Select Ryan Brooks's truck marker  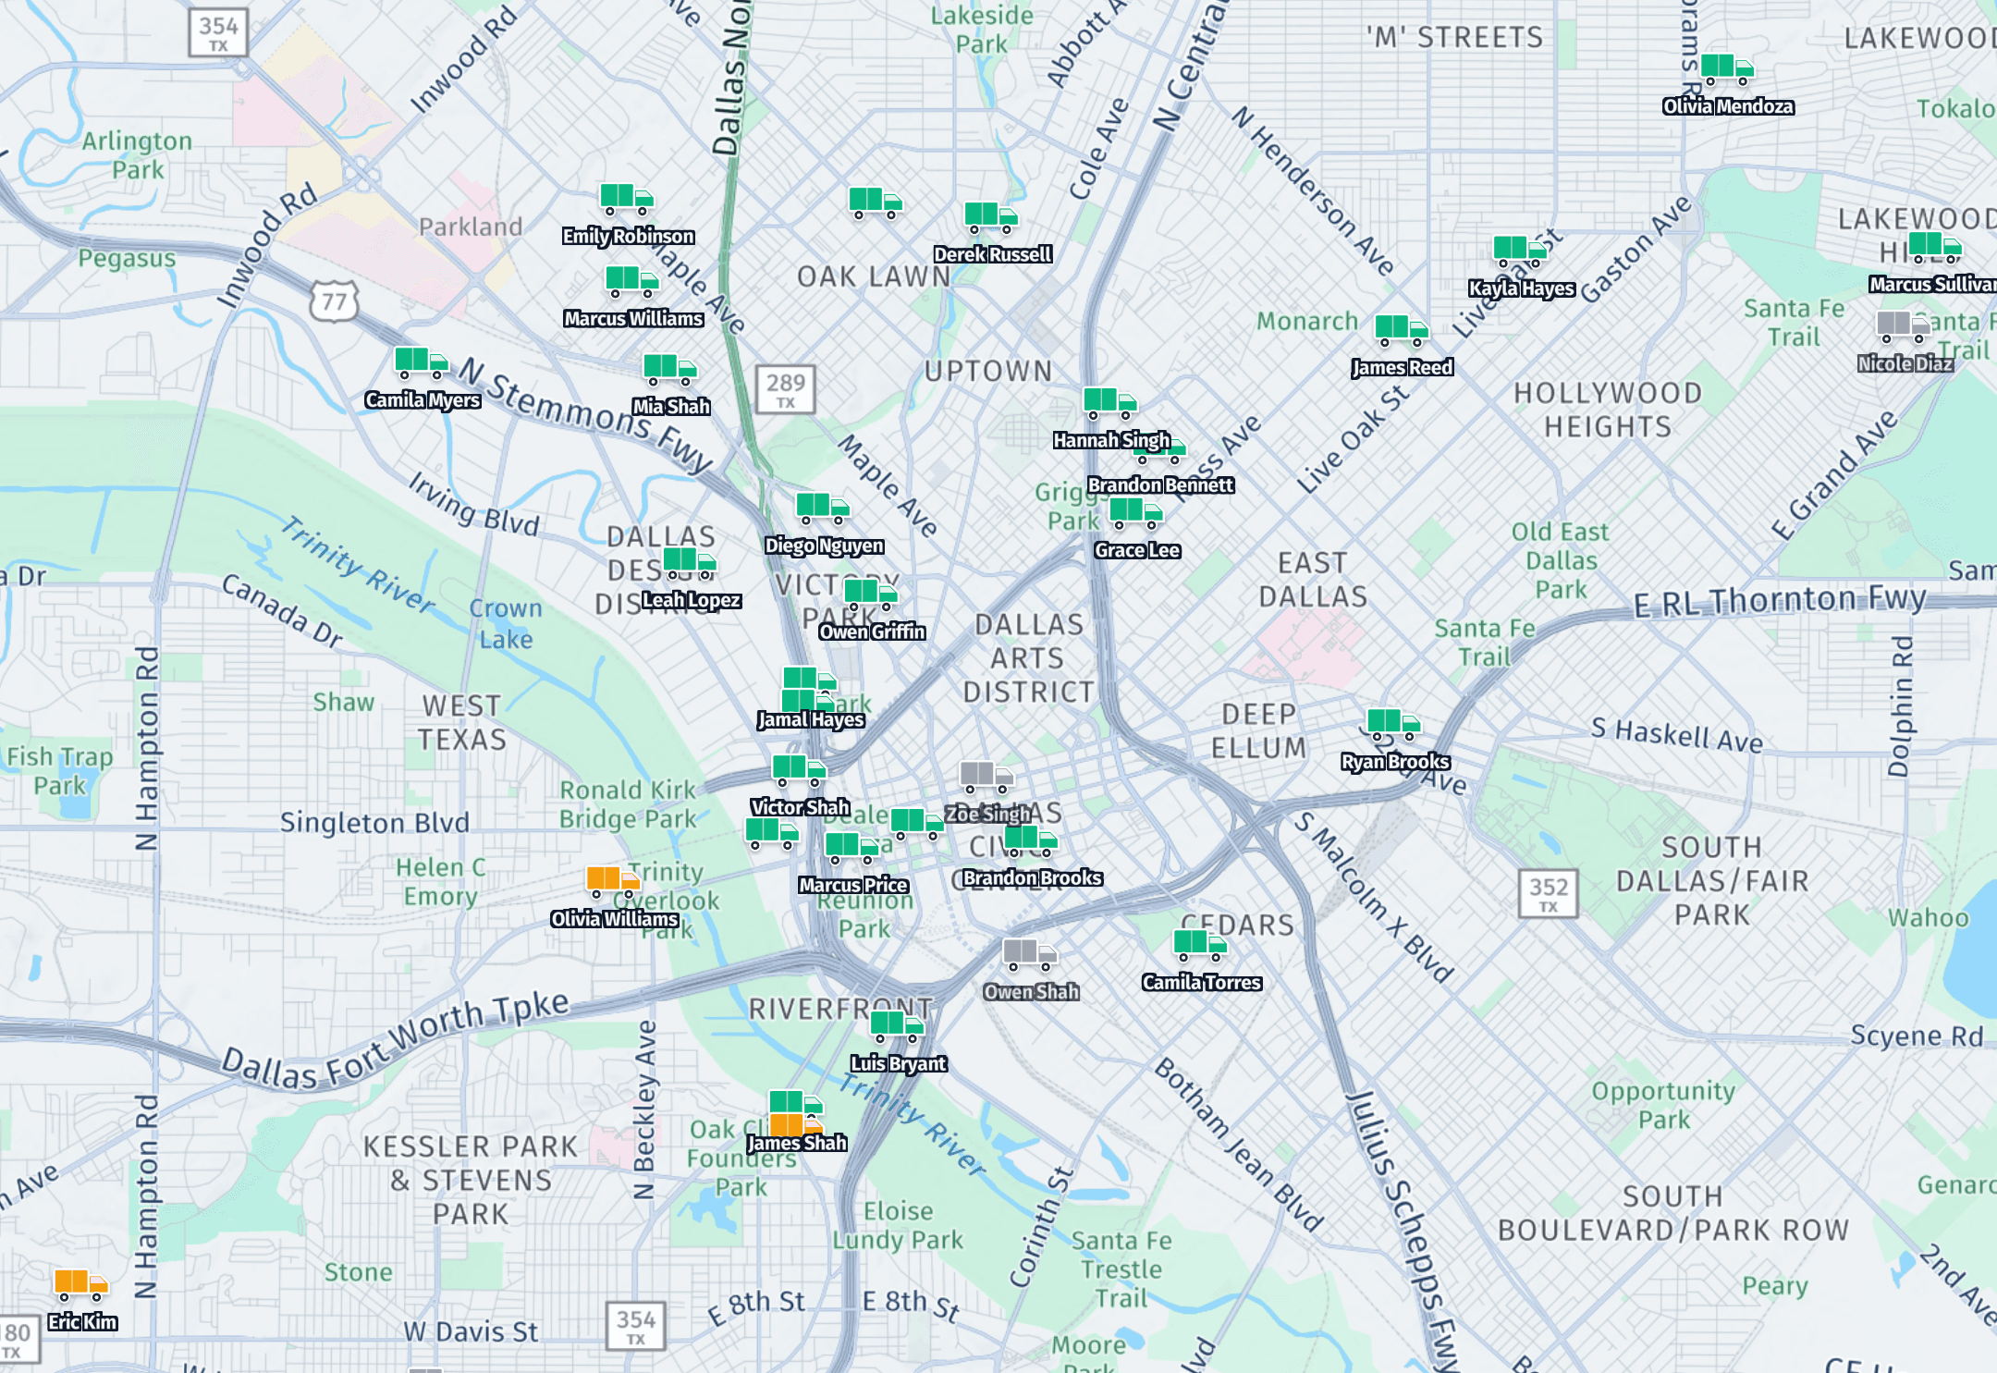click(x=1394, y=725)
